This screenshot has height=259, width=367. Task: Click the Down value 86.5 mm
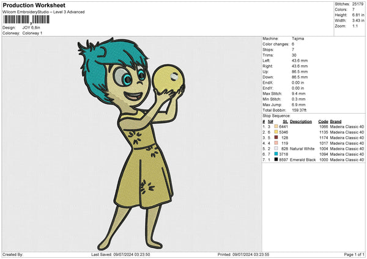point(300,77)
